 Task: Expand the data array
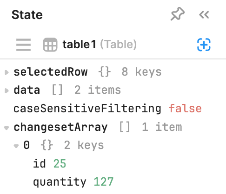[x=7, y=91]
